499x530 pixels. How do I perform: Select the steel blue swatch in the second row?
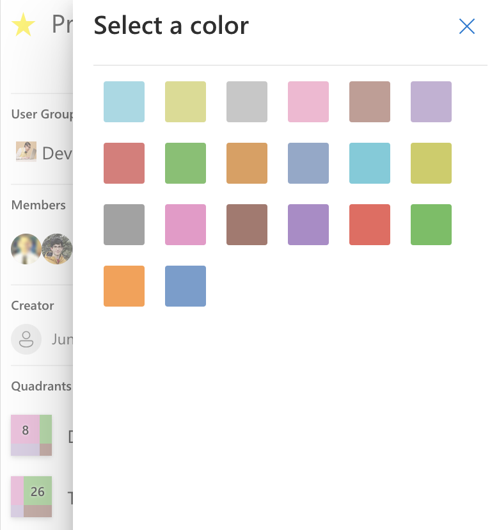pyautogui.click(x=308, y=163)
